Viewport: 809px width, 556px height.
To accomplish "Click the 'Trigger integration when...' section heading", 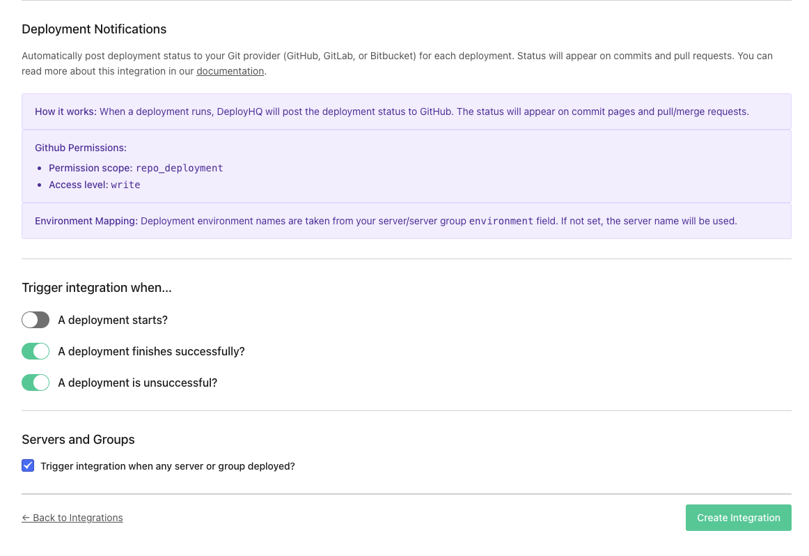I will pyautogui.click(x=97, y=288).
